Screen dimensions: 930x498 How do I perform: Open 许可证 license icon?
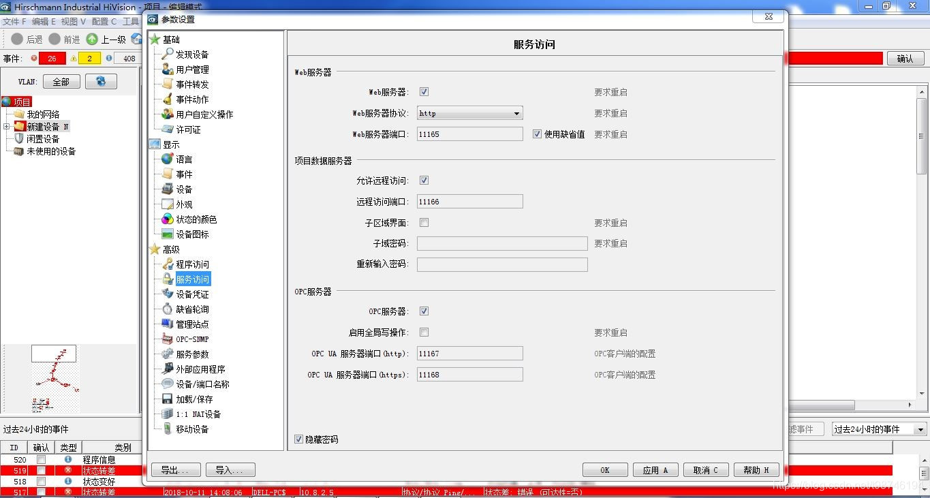(167, 129)
